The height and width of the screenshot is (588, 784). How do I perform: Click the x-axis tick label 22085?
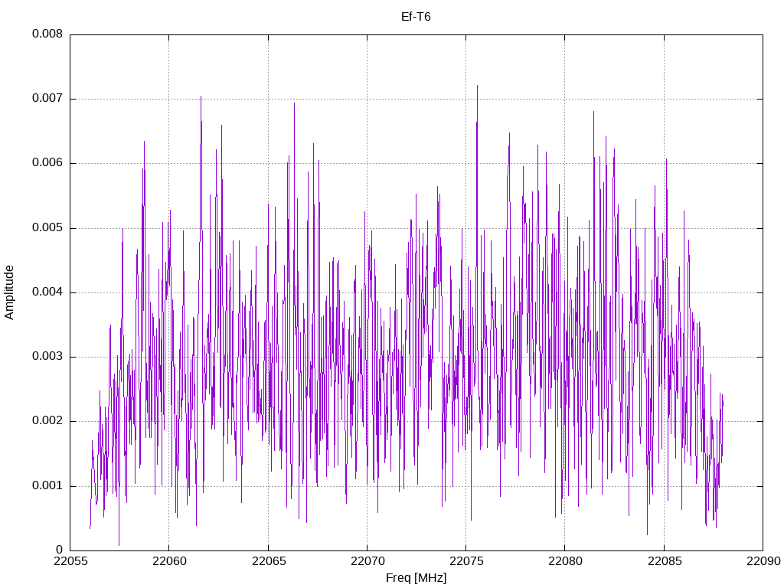pos(664,561)
